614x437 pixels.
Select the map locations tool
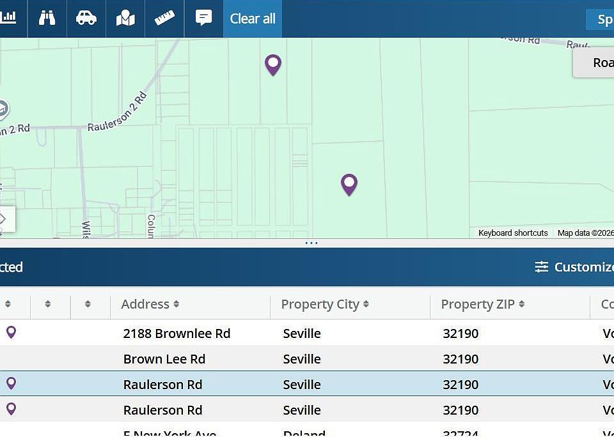click(x=125, y=18)
